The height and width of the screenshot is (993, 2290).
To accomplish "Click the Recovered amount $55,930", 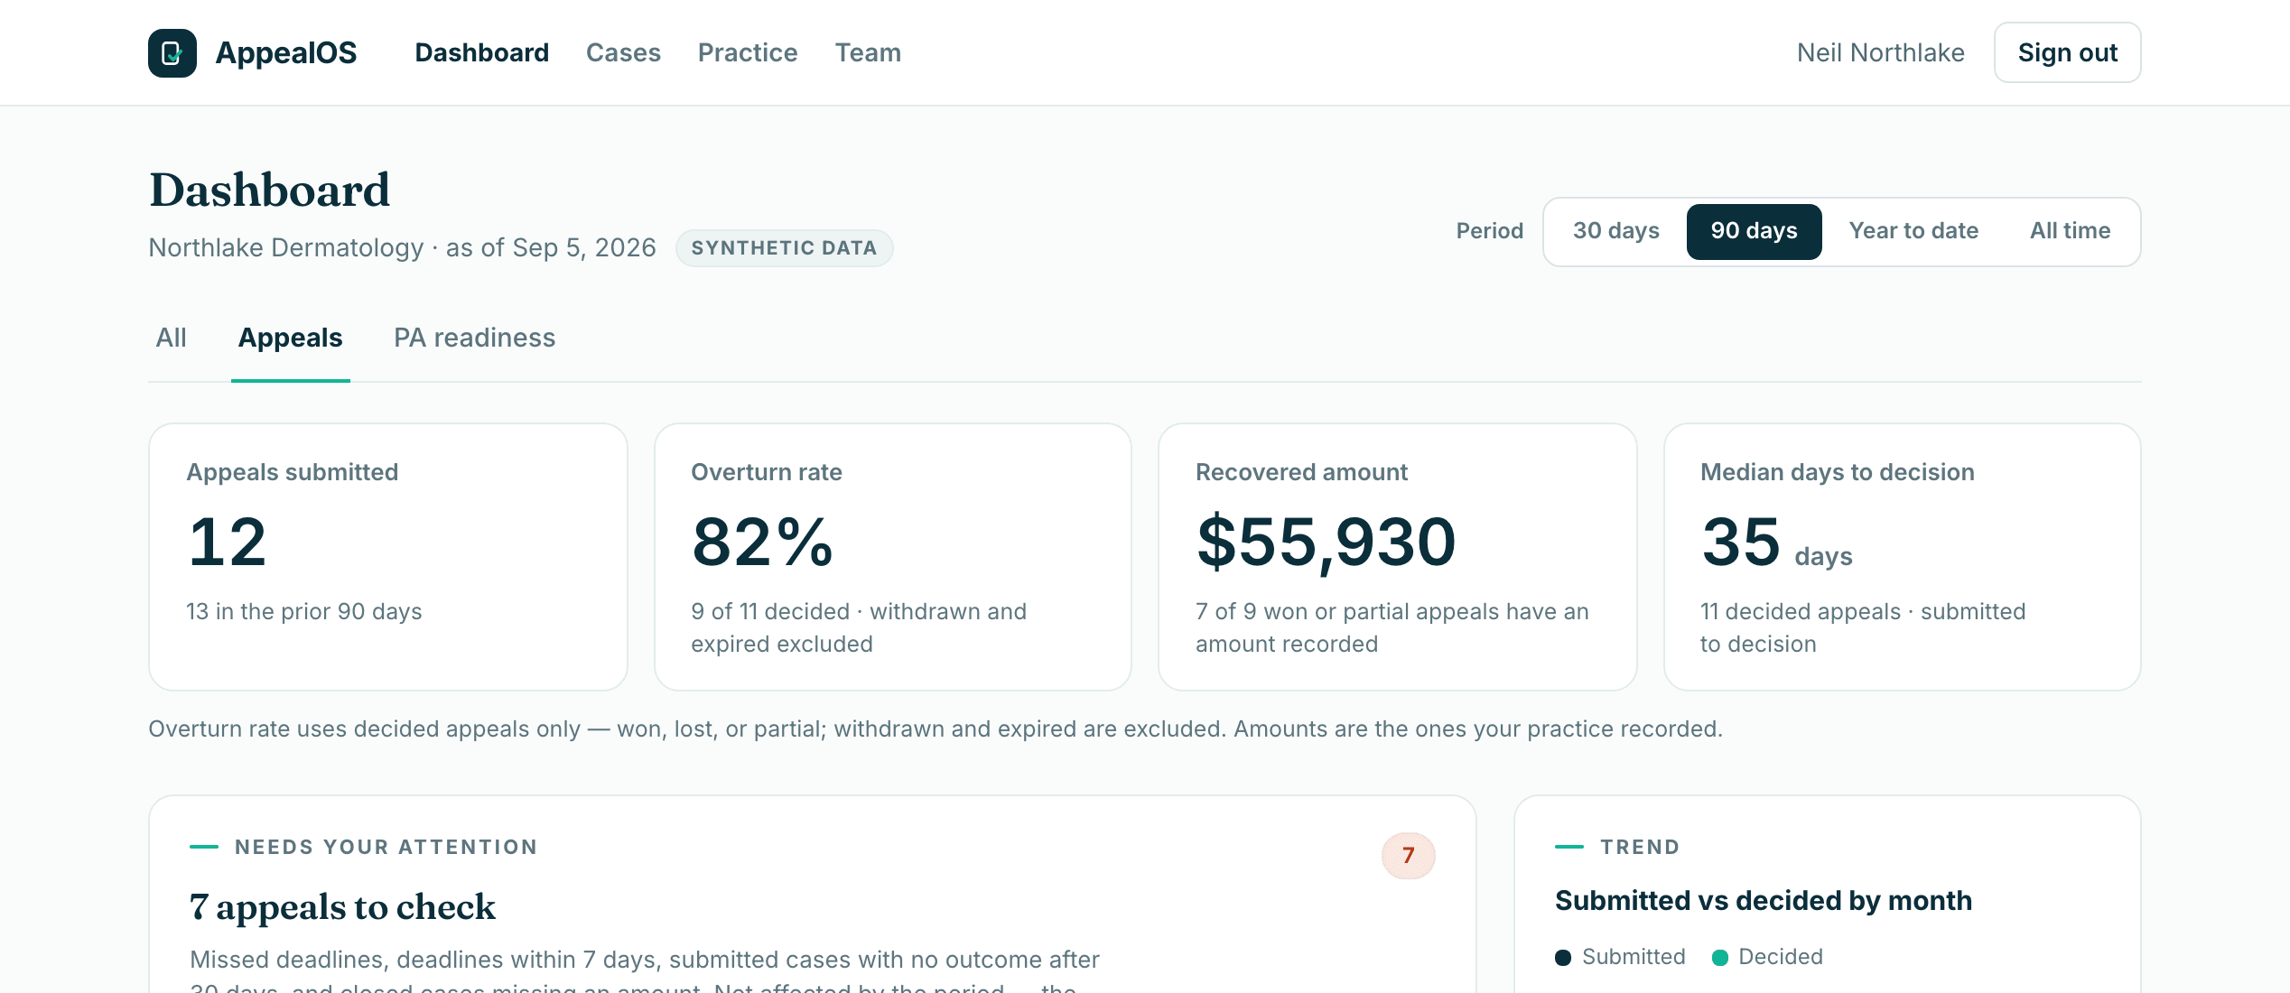I will point(1327,543).
